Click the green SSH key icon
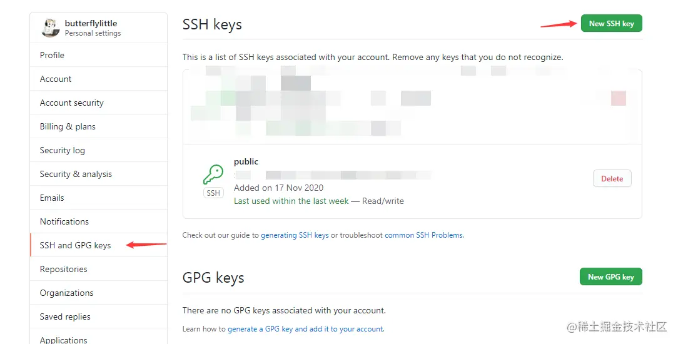This screenshot has height=344, width=678. click(213, 174)
